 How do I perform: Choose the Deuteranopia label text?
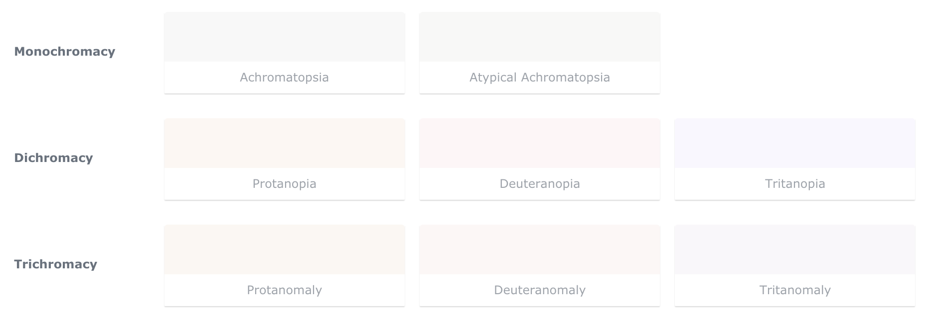pyautogui.click(x=540, y=184)
